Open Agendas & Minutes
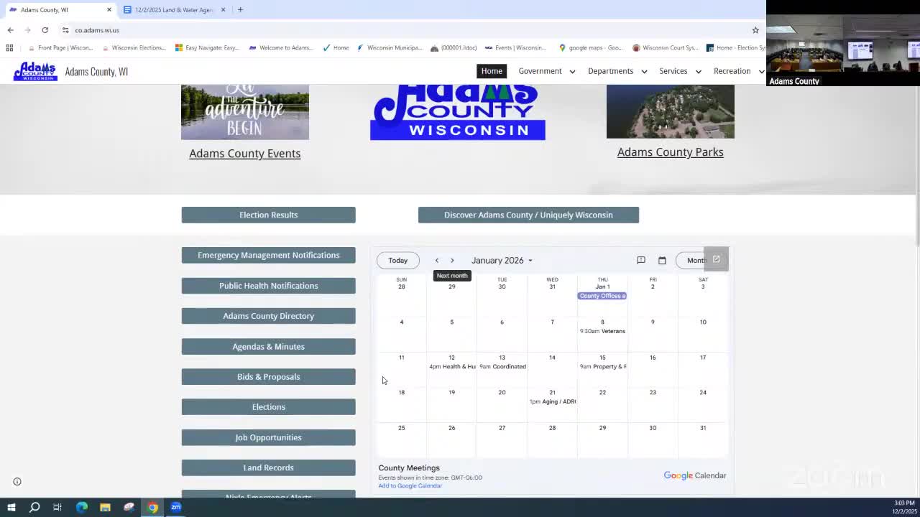The image size is (920, 517). point(268,346)
